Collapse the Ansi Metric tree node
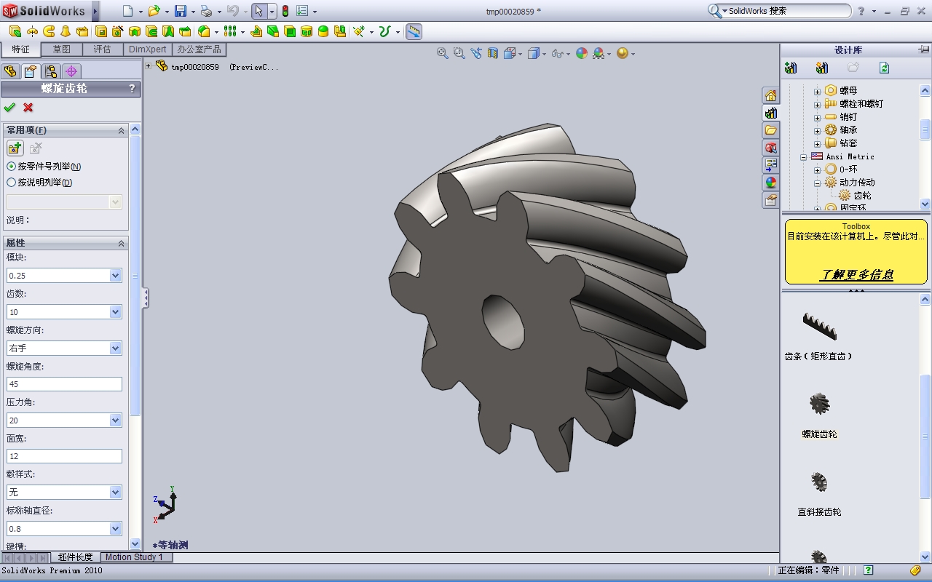Screen dimensions: 932x582 click(804, 157)
